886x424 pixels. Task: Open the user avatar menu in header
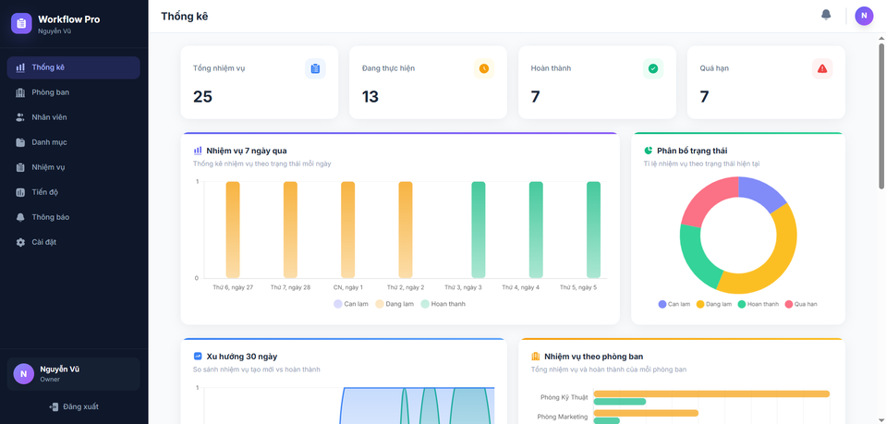[864, 16]
